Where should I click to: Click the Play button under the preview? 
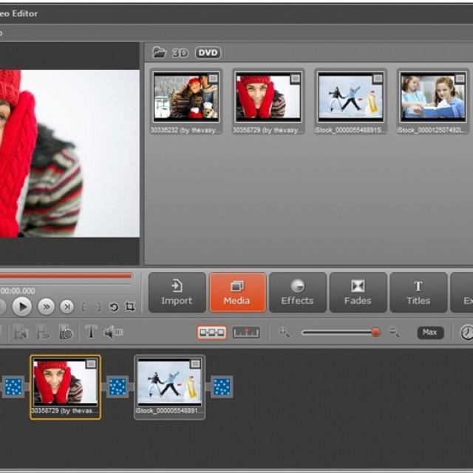click(22, 307)
